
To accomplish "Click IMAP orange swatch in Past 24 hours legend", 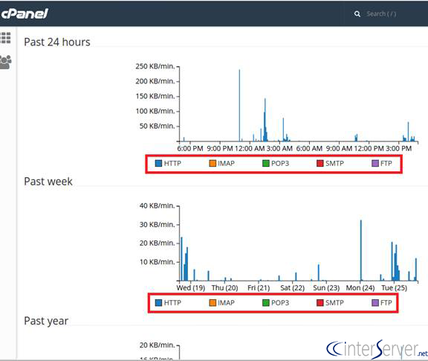I will 213,163.
